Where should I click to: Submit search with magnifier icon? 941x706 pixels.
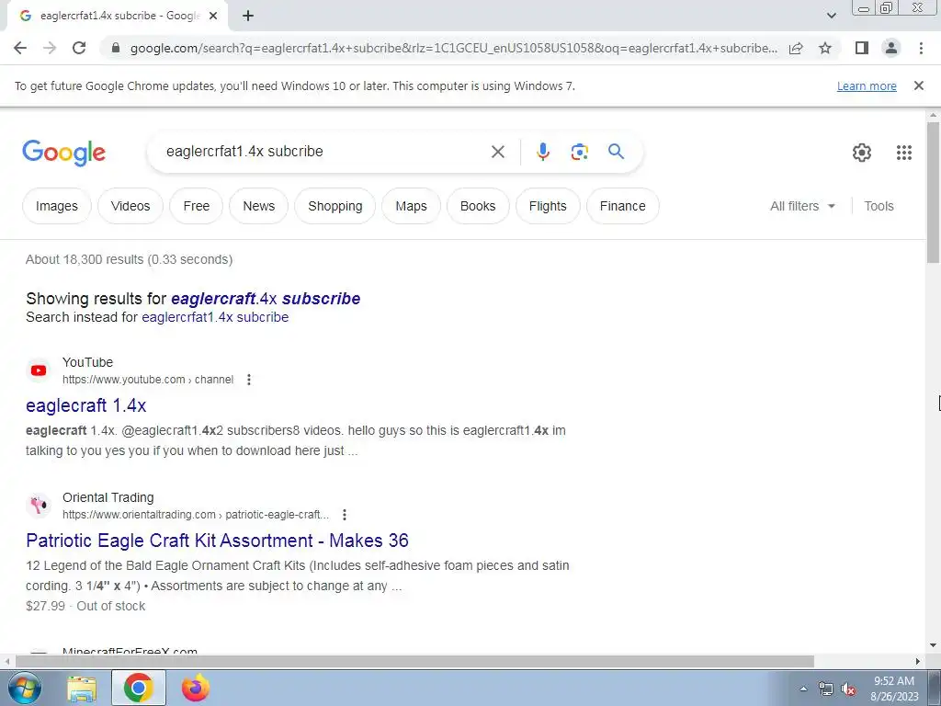tap(616, 152)
